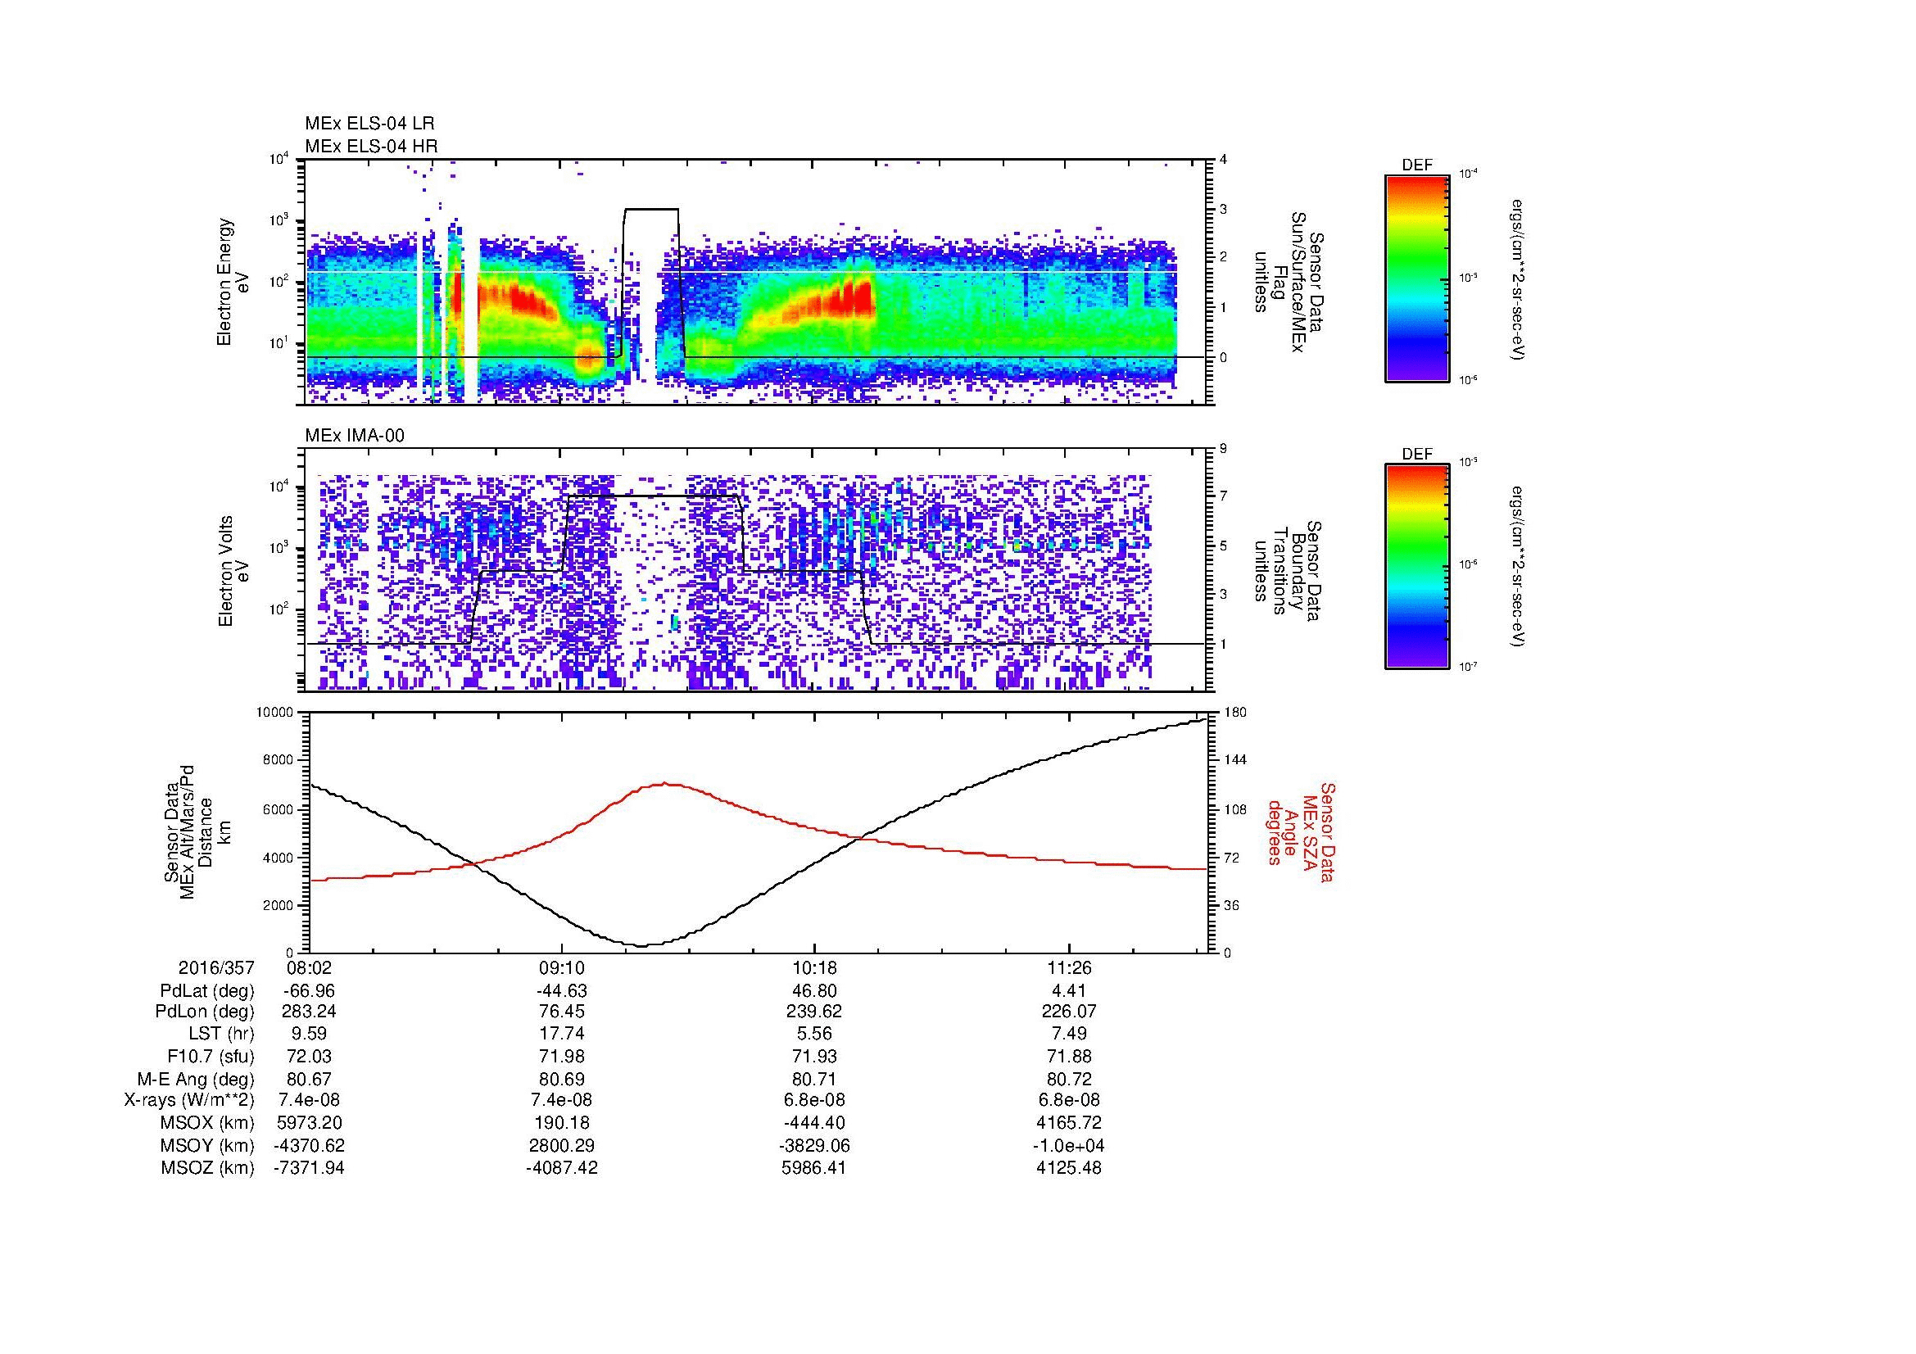The width and height of the screenshot is (1916, 1354).
Task: Click the 'PdLon (deg)' row label
Action: [x=205, y=1012]
